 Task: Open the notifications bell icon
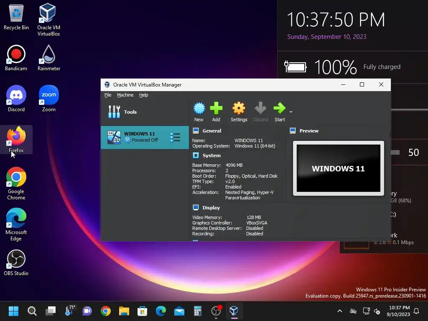[x=417, y=311]
